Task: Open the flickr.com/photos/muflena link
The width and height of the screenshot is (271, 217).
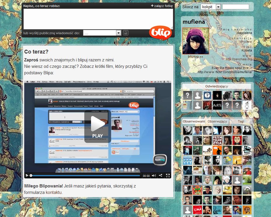Action: click(x=225, y=72)
